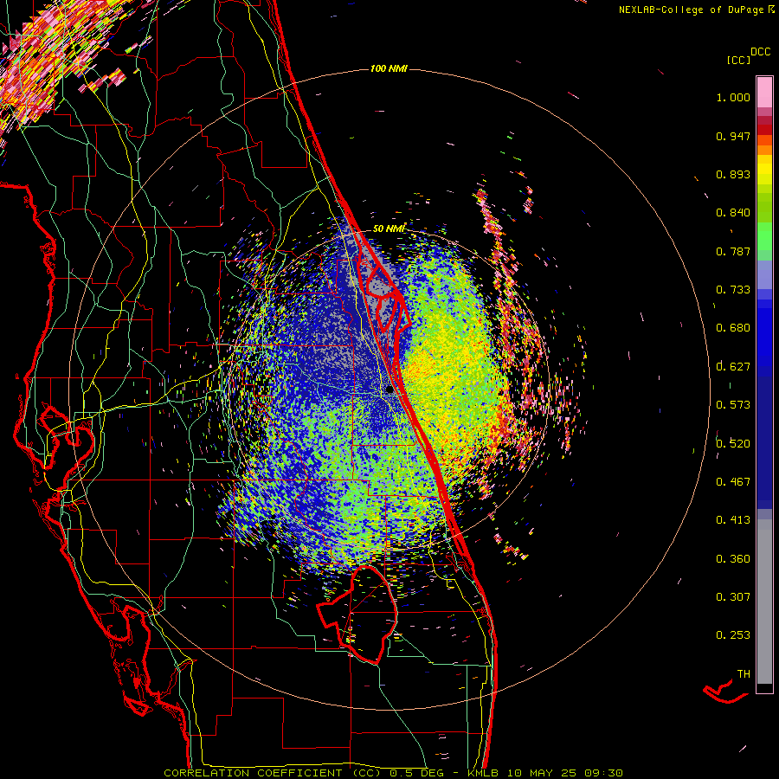The image size is (779, 779).
Task: Click the TH threshold label
Action: (x=744, y=674)
